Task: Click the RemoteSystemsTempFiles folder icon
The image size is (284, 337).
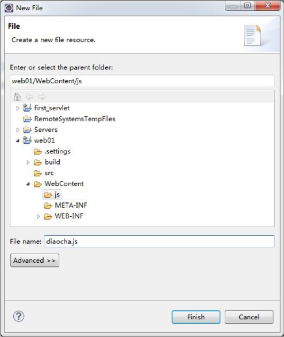Action: click(x=27, y=119)
